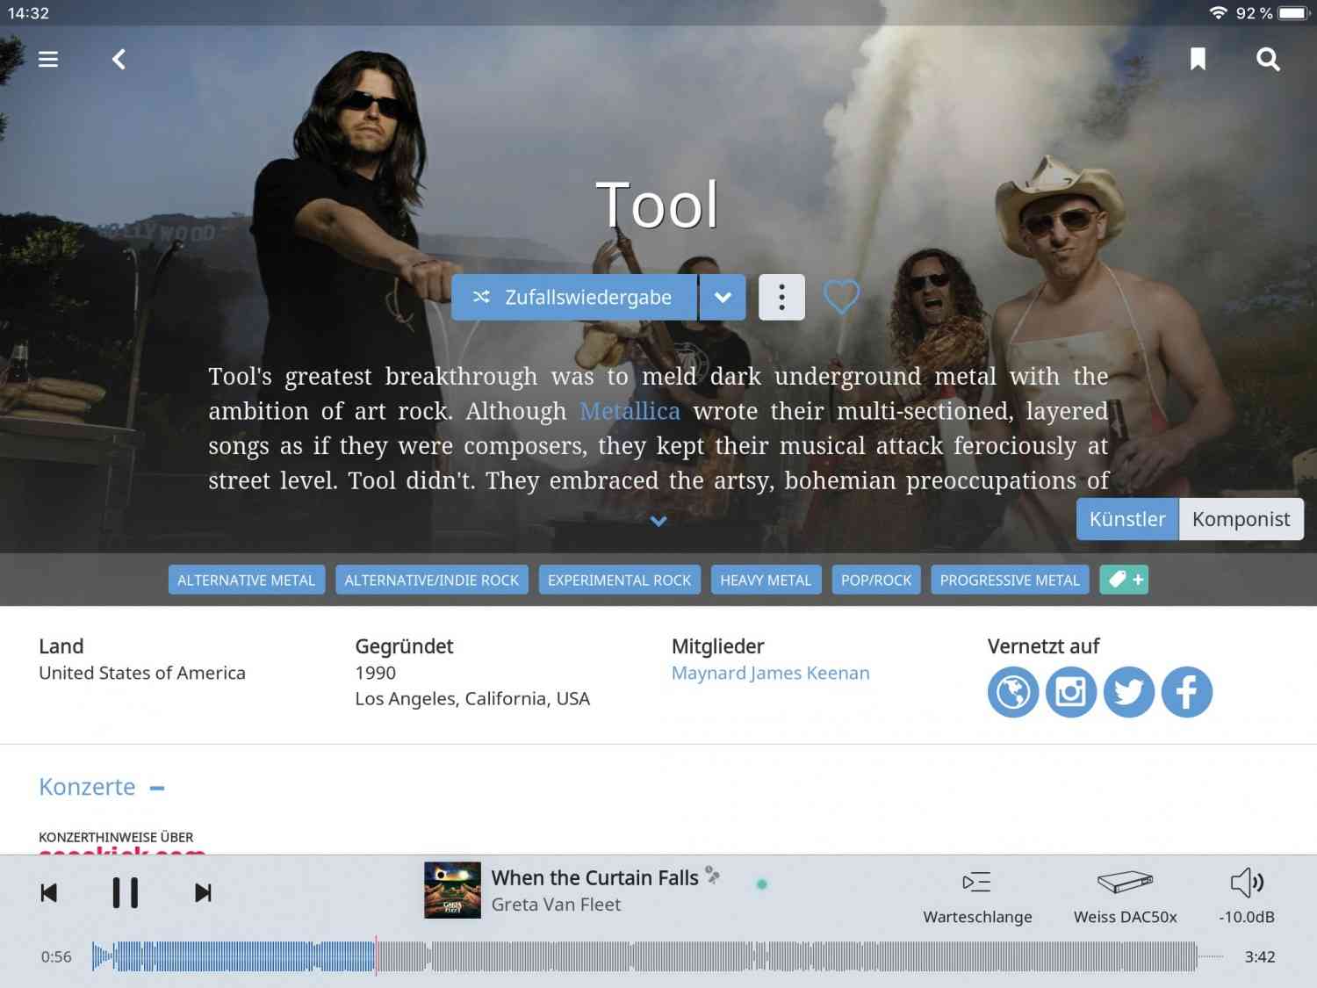Click the Tool artist name heading
The image size is (1317, 988).
pyautogui.click(x=658, y=205)
